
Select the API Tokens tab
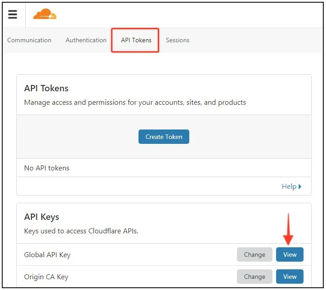[x=136, y=40]
